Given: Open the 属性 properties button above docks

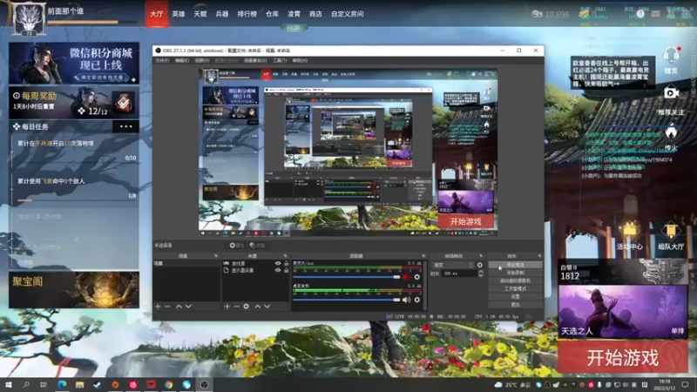Looking at the screenshot, I should pos(236,246).
